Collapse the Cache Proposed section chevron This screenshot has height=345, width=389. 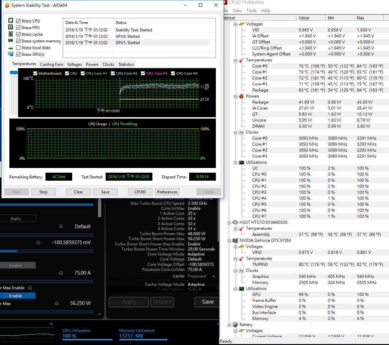coord(214,276)
